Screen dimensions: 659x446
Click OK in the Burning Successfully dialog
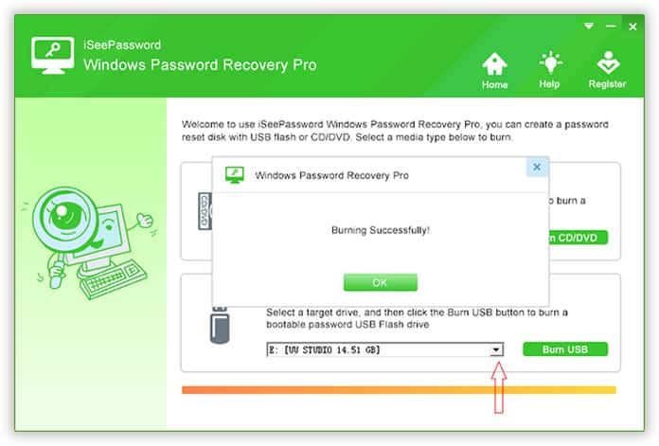click(381, 282)
